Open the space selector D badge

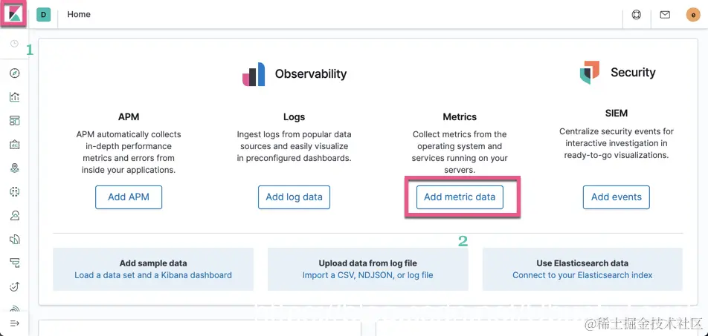click(43, 15)
